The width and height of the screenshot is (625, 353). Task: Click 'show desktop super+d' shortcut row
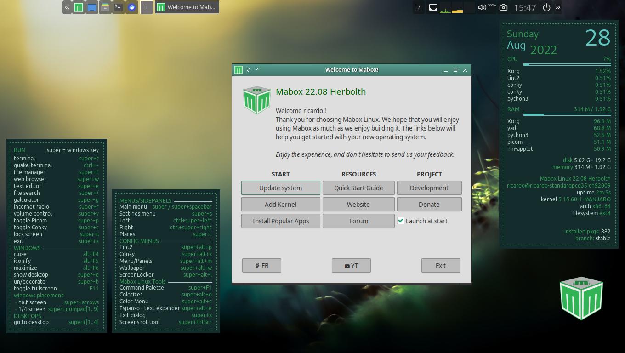(56, 275)
